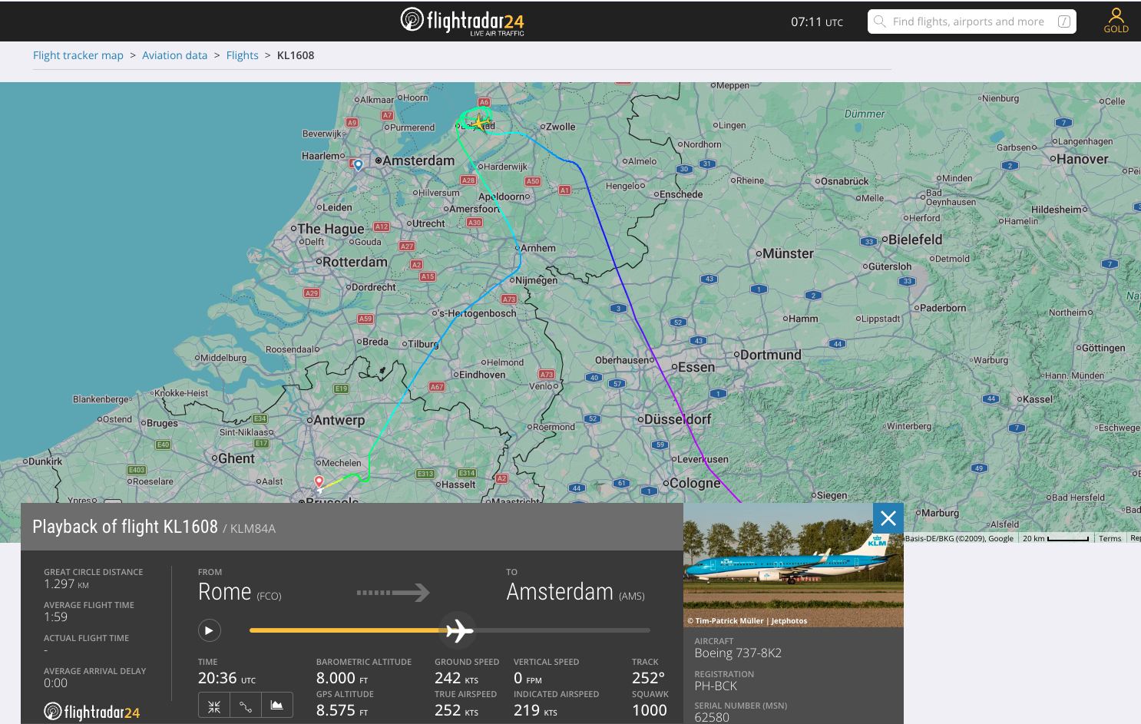Open the Flights breadcrumb link
Image resolution: width=1141 pixels, height=724 pixels.
[243, 55]
